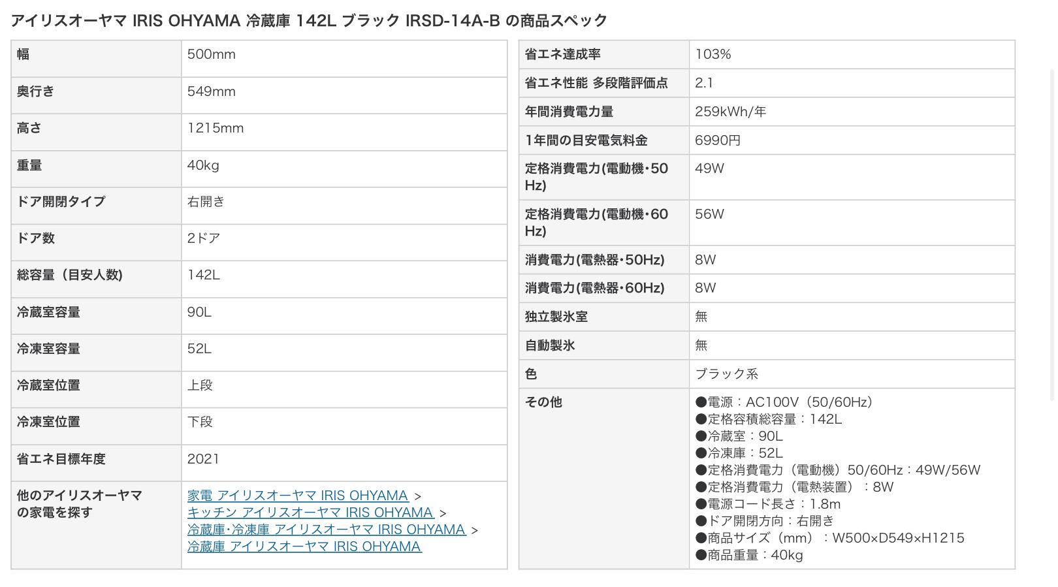The image size is (1058, 587).
Task: Click the ●商品重量：40kg line
Action: (749, 555)
